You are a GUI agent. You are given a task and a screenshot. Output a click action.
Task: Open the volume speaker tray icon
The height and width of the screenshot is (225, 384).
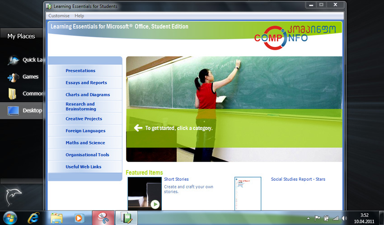coord(344,218)
